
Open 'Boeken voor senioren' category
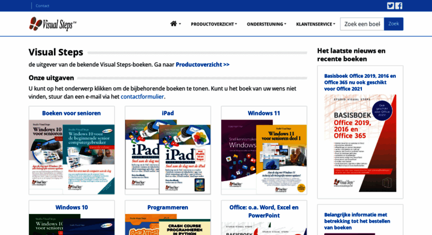click(71, 113)
